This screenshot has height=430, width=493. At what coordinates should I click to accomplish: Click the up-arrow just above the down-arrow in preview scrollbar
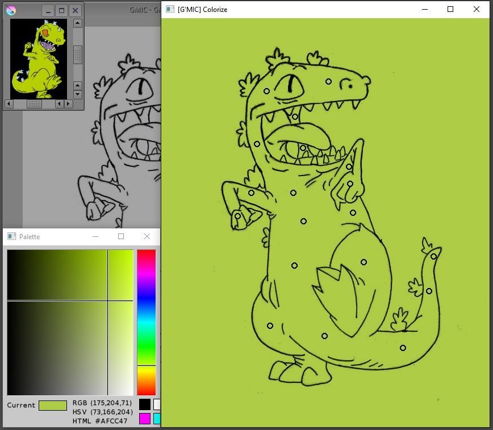tap(78, 86)
